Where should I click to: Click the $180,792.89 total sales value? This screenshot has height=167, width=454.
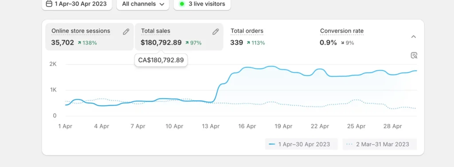point(161,43)
